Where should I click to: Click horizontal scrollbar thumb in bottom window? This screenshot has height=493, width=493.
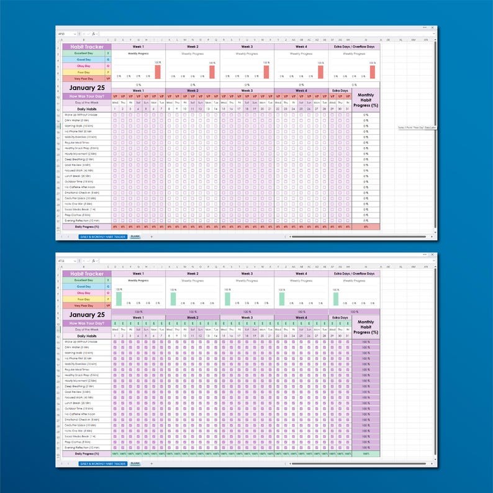click(358, 463)
